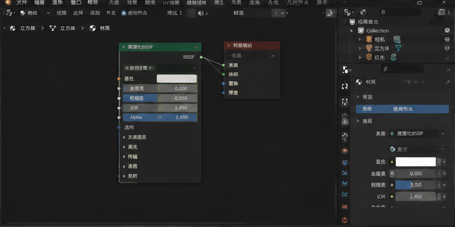Open the 选择 menu in node editor header
Viewport: 455px width, 227px height.
pyautogui.click(x=78, y=13)
